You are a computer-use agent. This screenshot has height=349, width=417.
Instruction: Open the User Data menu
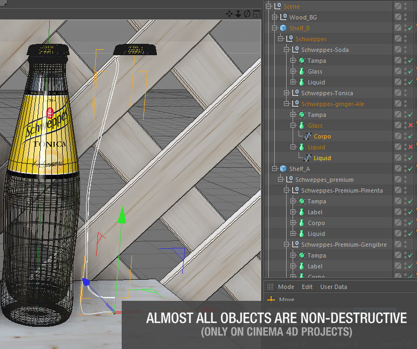(334, 287)
